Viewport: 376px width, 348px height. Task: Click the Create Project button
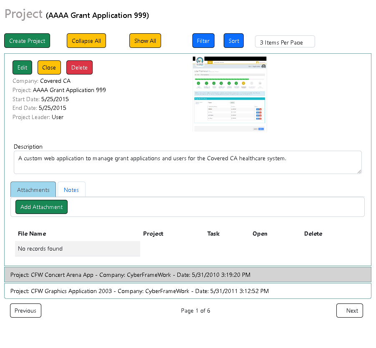(x=27, y=41)
